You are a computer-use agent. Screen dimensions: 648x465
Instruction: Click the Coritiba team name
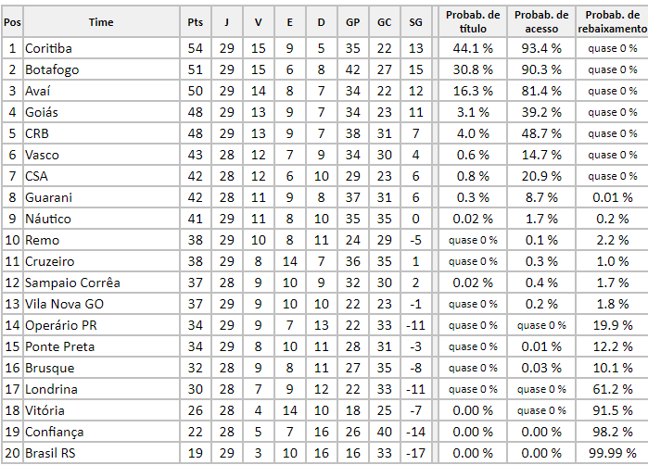click(49, 48)
